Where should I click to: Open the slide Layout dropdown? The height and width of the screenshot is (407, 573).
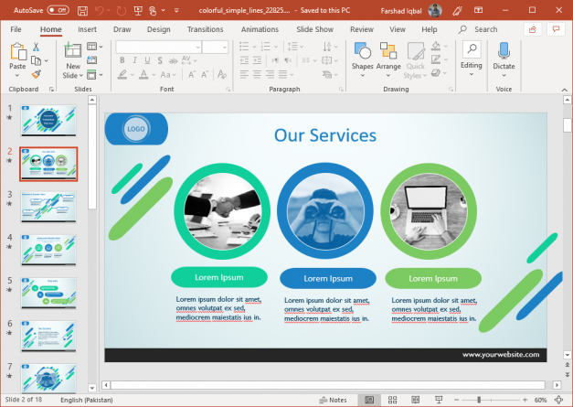click(x=95, y=47)
